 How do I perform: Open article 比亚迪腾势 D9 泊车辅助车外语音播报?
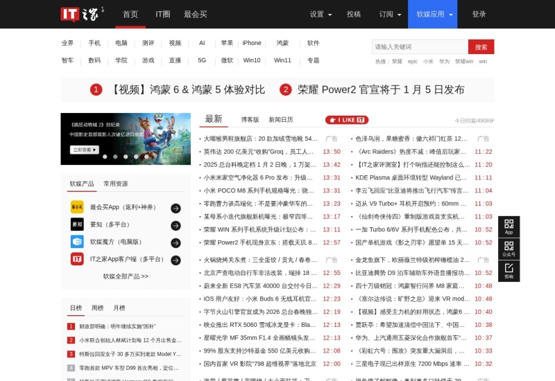click(x=412, y=273)
